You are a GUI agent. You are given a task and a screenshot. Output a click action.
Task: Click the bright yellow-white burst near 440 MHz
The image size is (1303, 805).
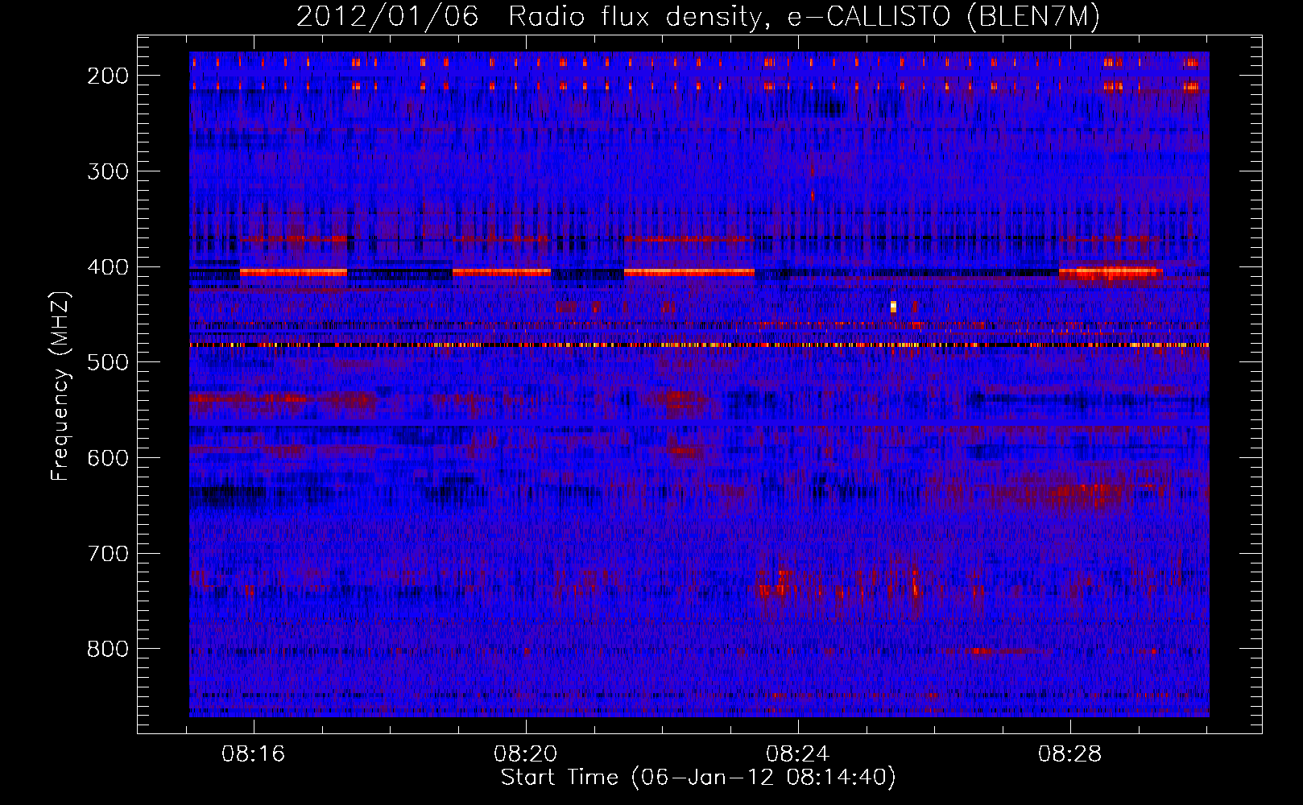pos(893,307)
